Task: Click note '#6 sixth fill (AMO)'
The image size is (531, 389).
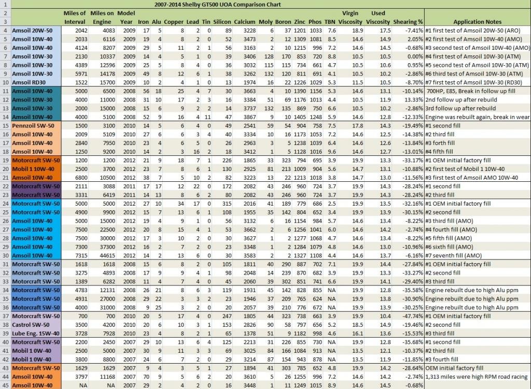Action: tap(449, 247)
